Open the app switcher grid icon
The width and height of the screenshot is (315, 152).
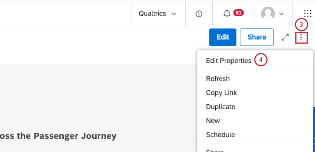point(308,14)
